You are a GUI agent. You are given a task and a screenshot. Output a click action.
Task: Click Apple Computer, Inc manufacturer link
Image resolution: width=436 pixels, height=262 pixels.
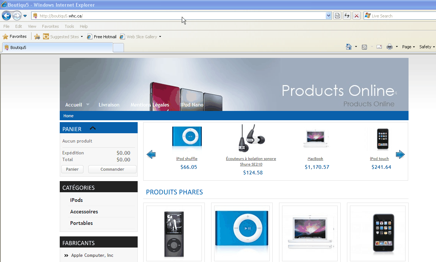(92, 255)
